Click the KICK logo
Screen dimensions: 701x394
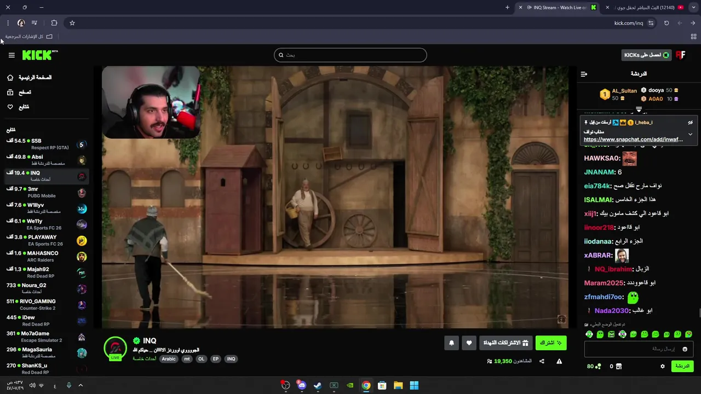[40, 55]
